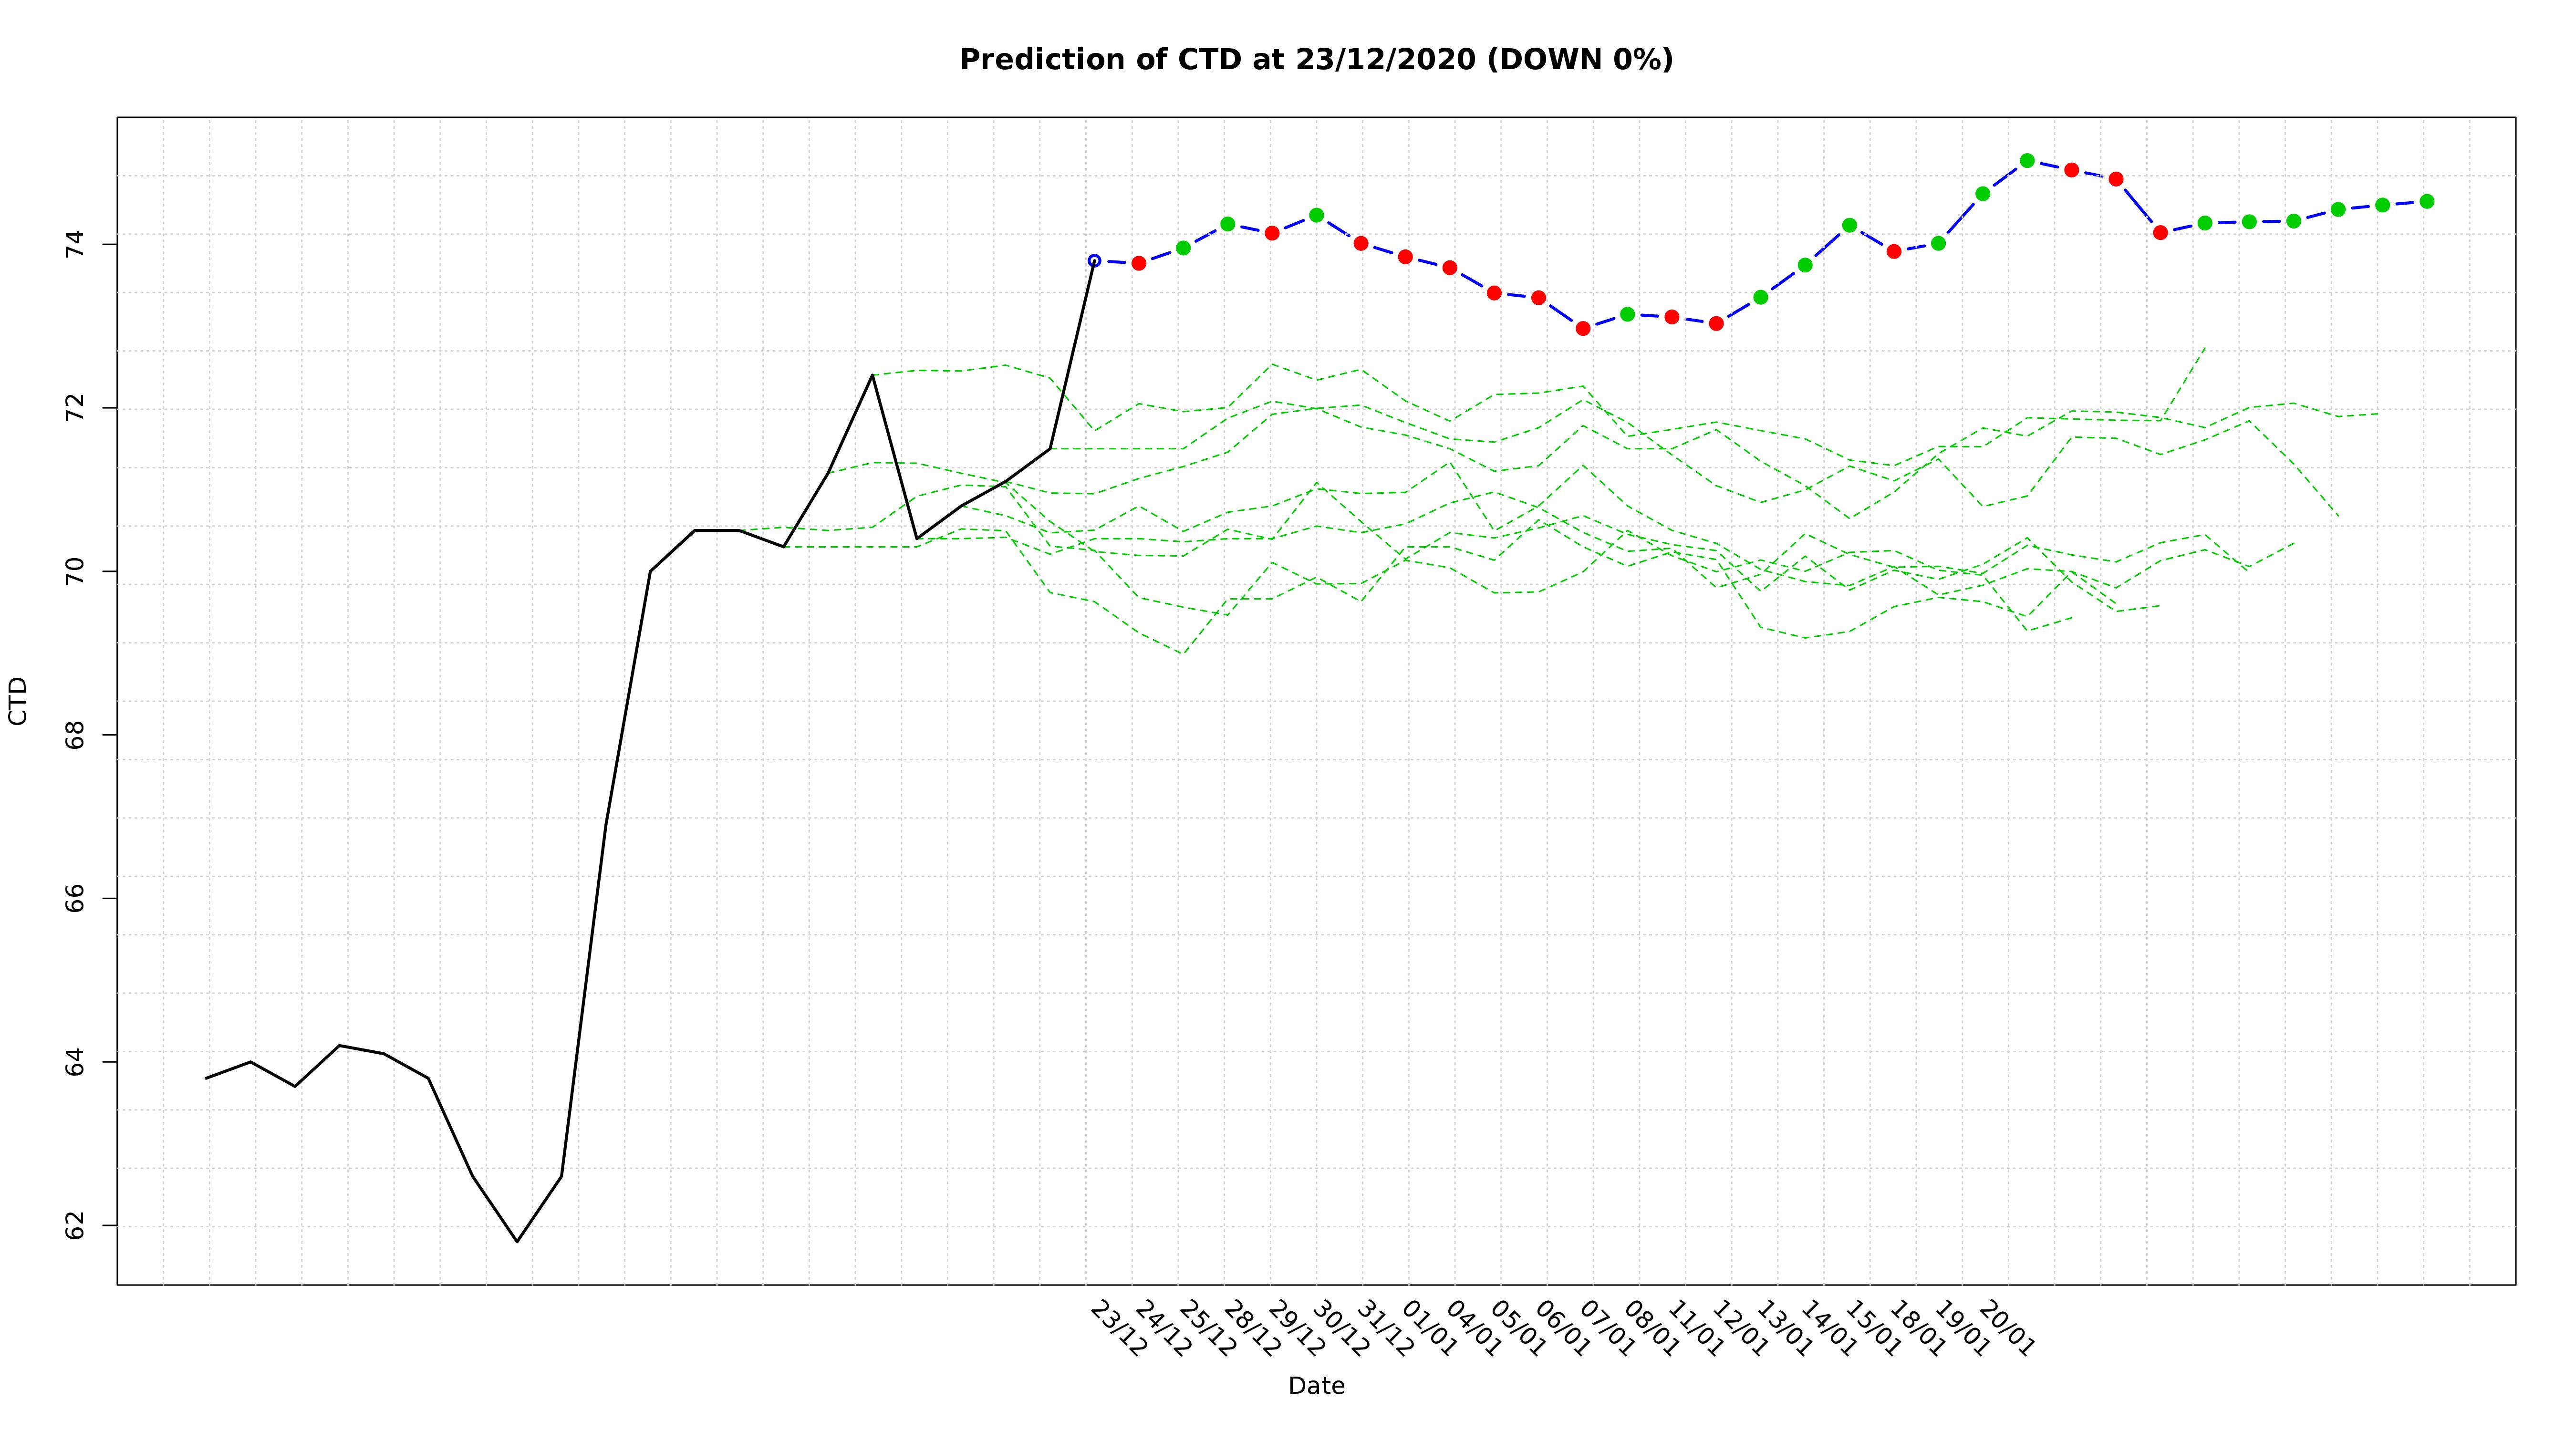
Task: Click the '01/01' date tick label
Action: click(x=1428, y=1329)
